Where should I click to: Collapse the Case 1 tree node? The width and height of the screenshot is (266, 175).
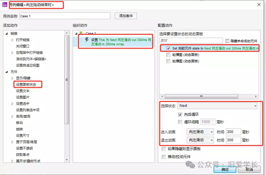76,33
